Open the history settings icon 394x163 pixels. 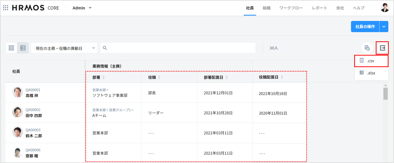367,48
